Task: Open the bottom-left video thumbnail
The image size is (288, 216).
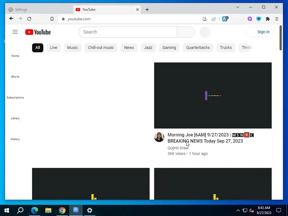Action: (91, 184)
